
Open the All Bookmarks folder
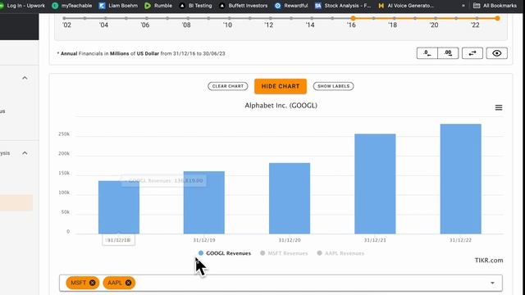click(495, 6)
